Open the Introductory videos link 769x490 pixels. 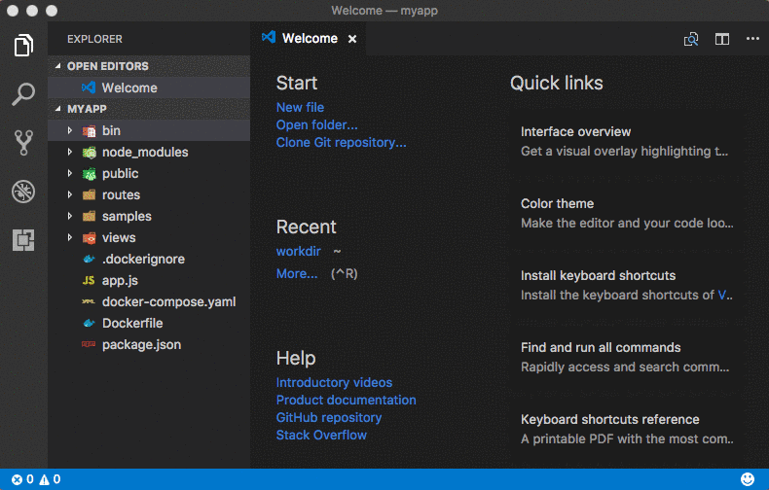[x=334, y=383]
